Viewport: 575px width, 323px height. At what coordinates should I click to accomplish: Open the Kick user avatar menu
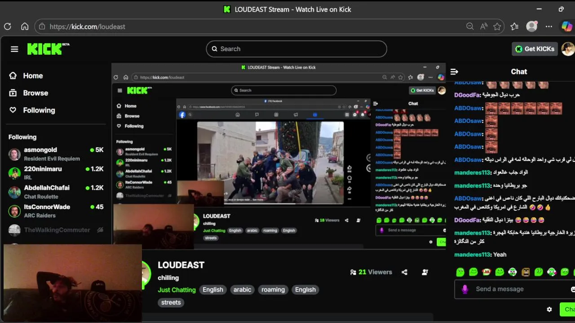coord(568,49)
